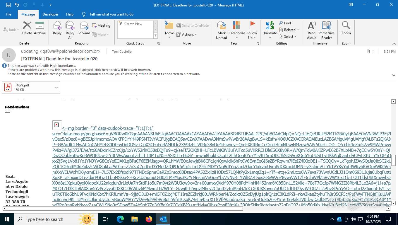Expand the Quick Steps gallery
This screenshot has height=225, width=398.
coord(155,36)
